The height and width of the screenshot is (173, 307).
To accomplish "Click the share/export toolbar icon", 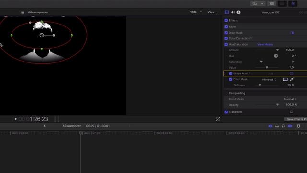I will (x=255, y=3).
